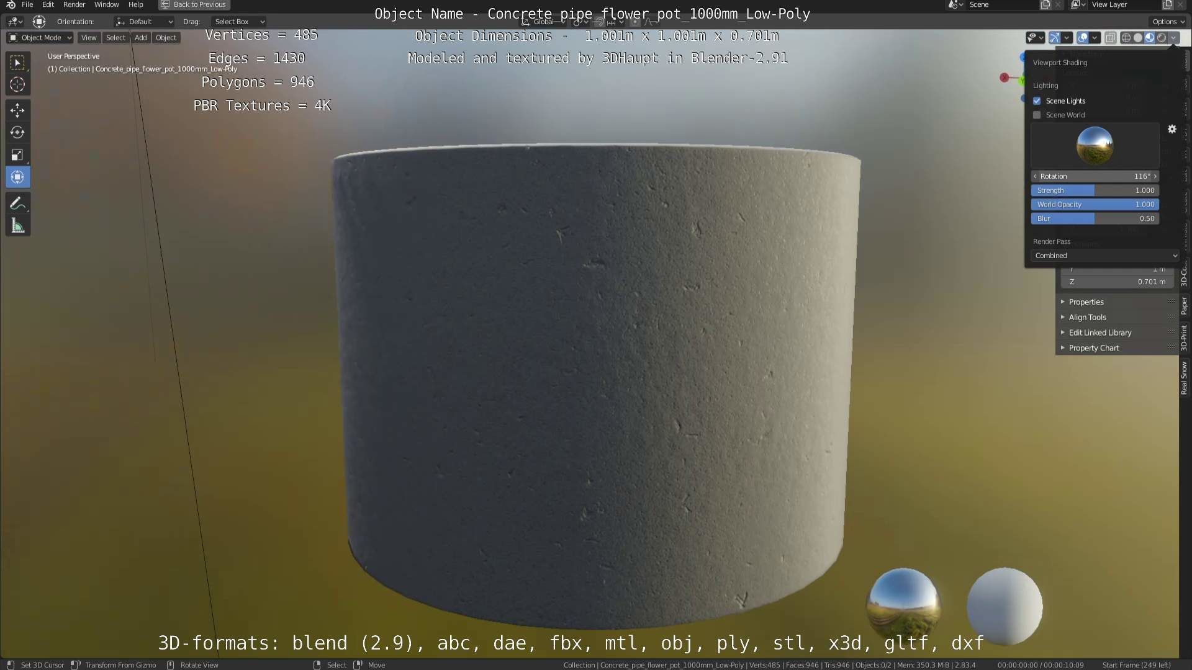This screenshot has height=670, width=1192.
Task: Open the overlays settings dropdown arrow
Action: 1095,38
